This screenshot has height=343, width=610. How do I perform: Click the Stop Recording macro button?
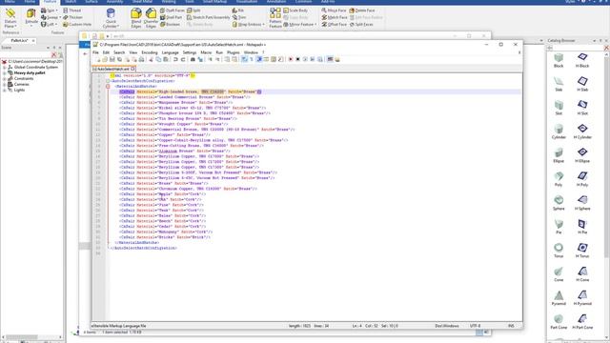pyautogui.click(x=297, y=59)
